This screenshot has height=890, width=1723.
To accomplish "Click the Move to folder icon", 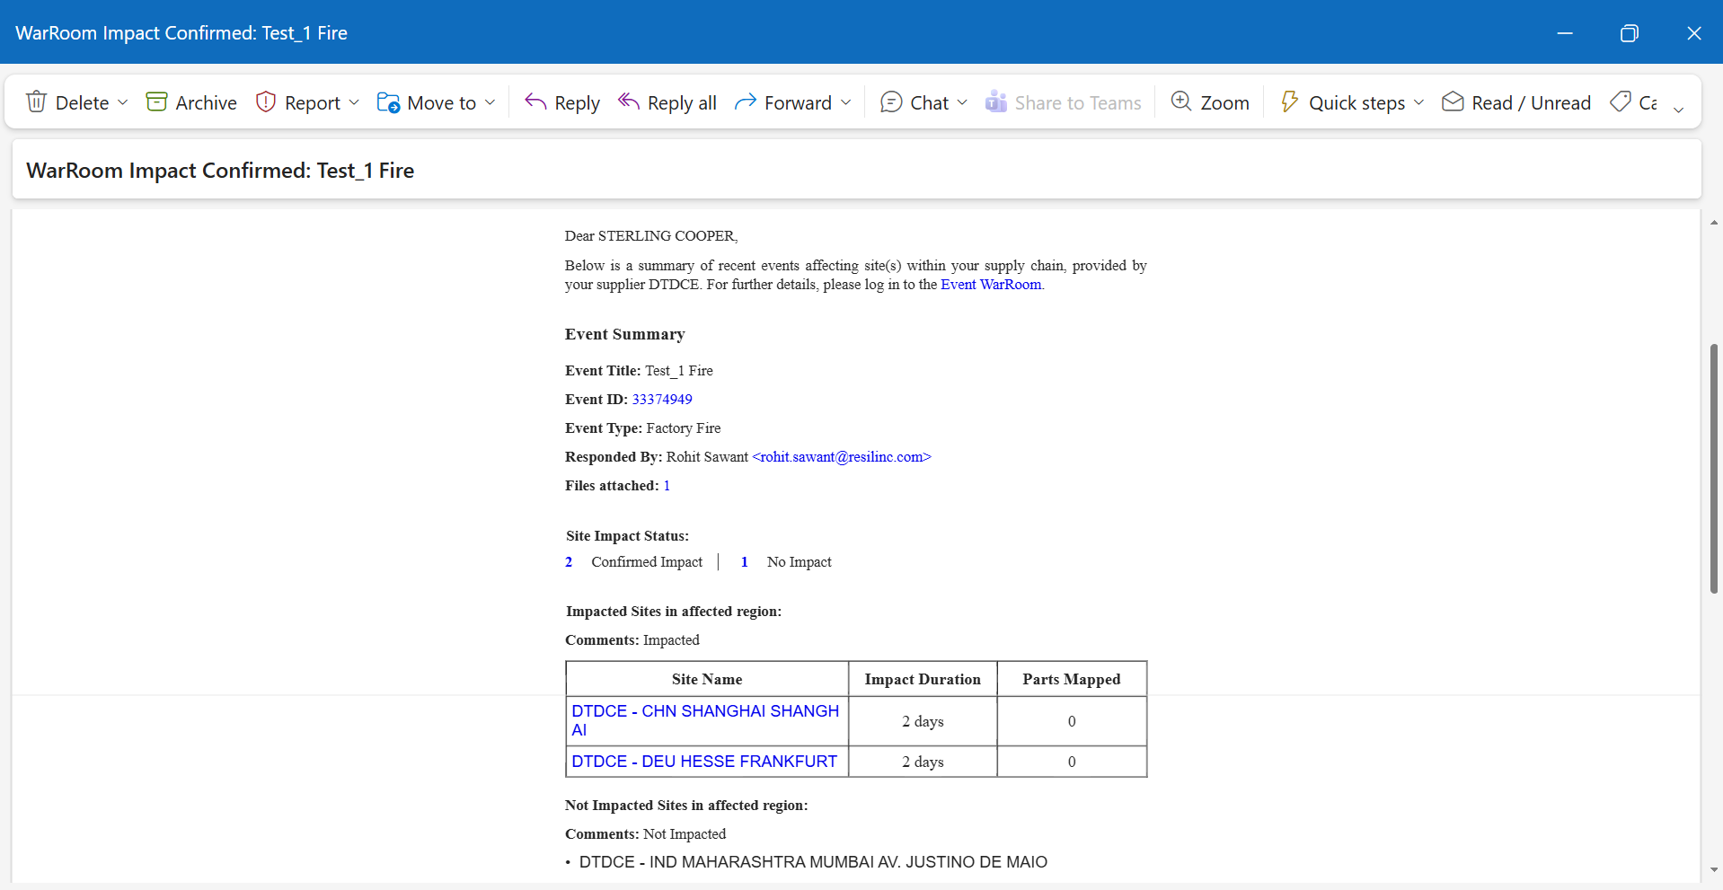I will 388,102.
